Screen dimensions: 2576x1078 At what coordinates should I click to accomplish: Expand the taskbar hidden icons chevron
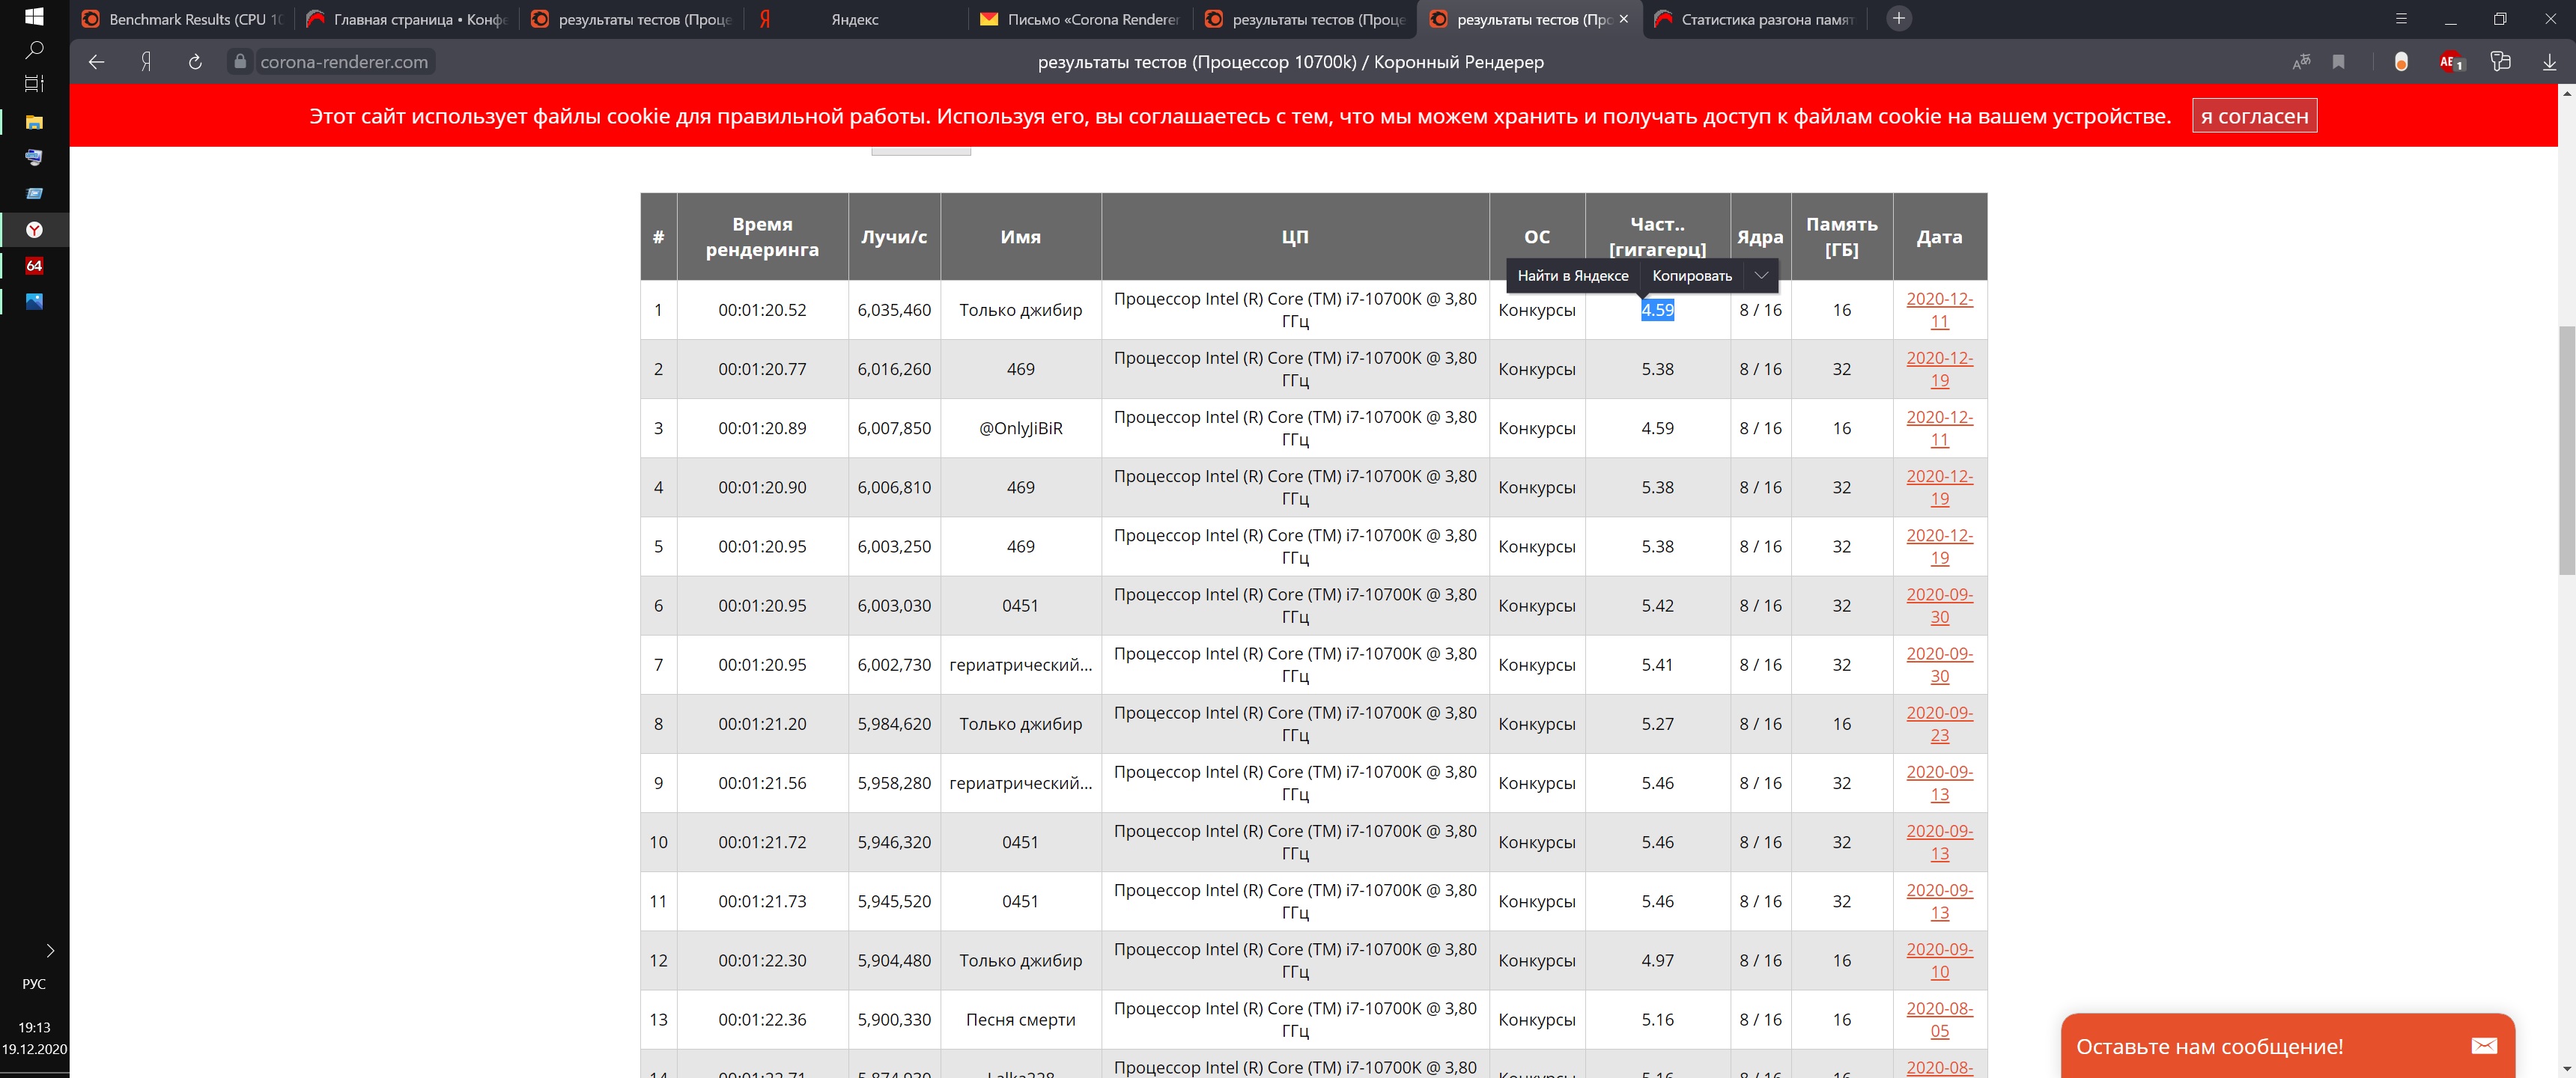click(x=50, y=950)
